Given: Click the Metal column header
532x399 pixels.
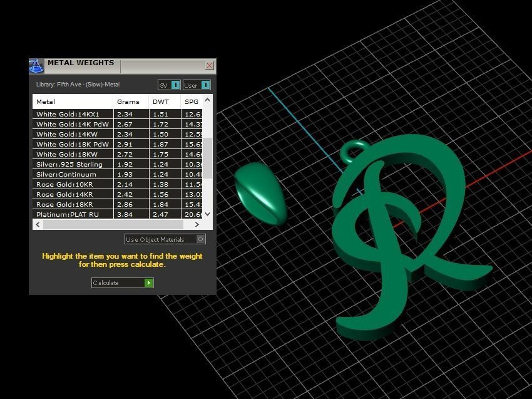Looking at the screenshot, I should click(73, 101).
